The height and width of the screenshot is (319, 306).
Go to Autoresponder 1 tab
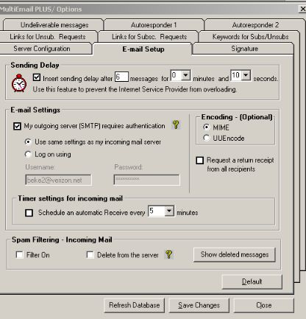coord(154,25)
